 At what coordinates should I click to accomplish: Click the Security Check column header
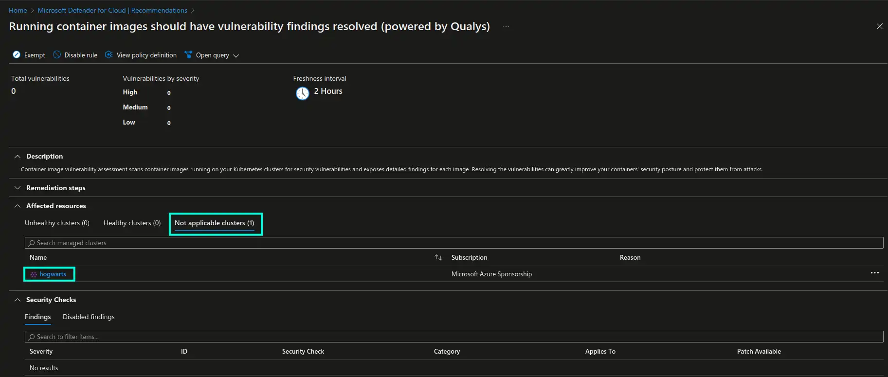tap(303, 351)
